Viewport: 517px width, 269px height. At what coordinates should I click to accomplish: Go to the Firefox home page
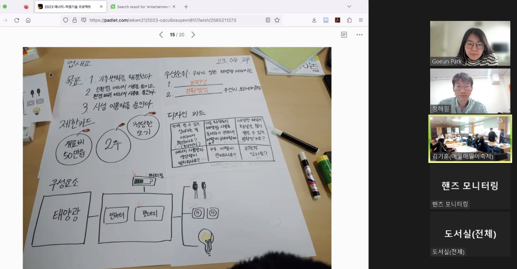pyautogui.click(x=28, y=20)
